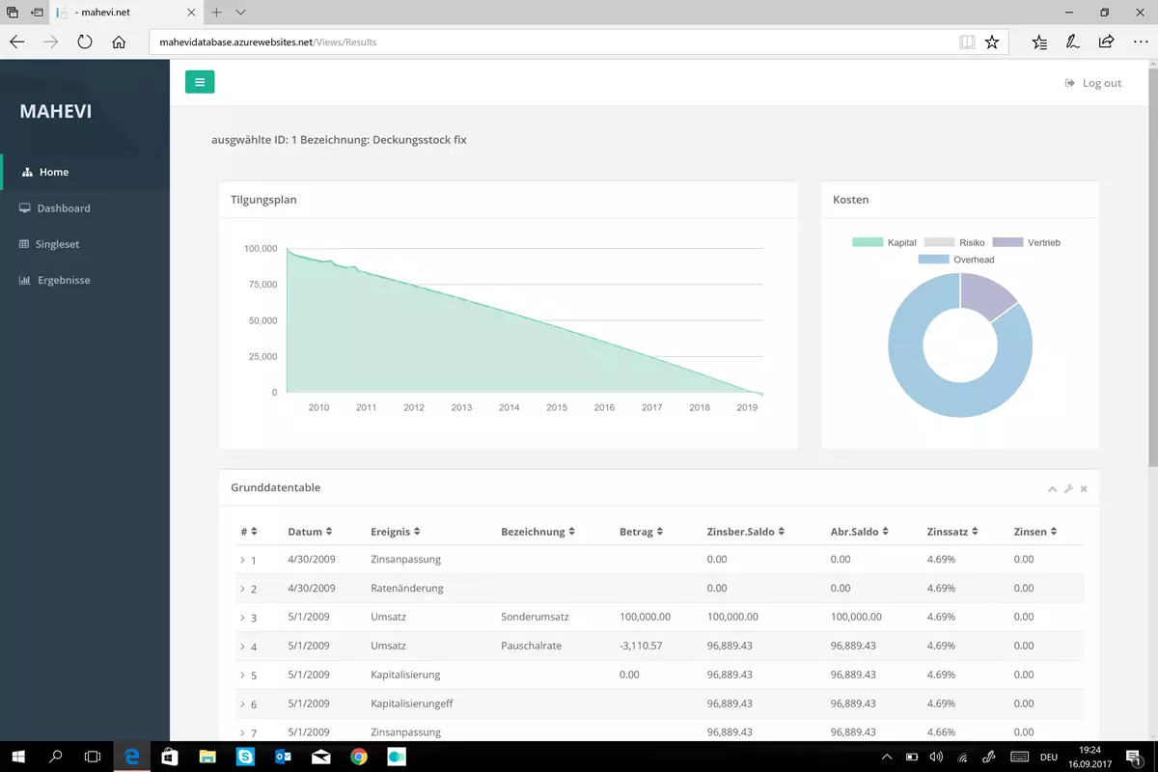
Task: Launch Google Chrome from the taskbar
Action: [359, 757]
